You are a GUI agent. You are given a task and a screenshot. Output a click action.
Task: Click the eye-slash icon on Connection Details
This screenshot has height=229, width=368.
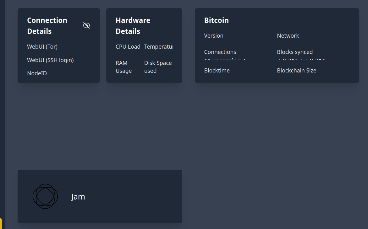86,25
